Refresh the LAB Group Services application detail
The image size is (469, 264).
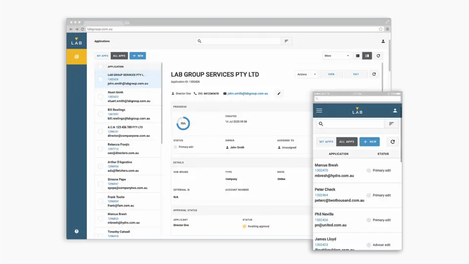coord(374,74)
